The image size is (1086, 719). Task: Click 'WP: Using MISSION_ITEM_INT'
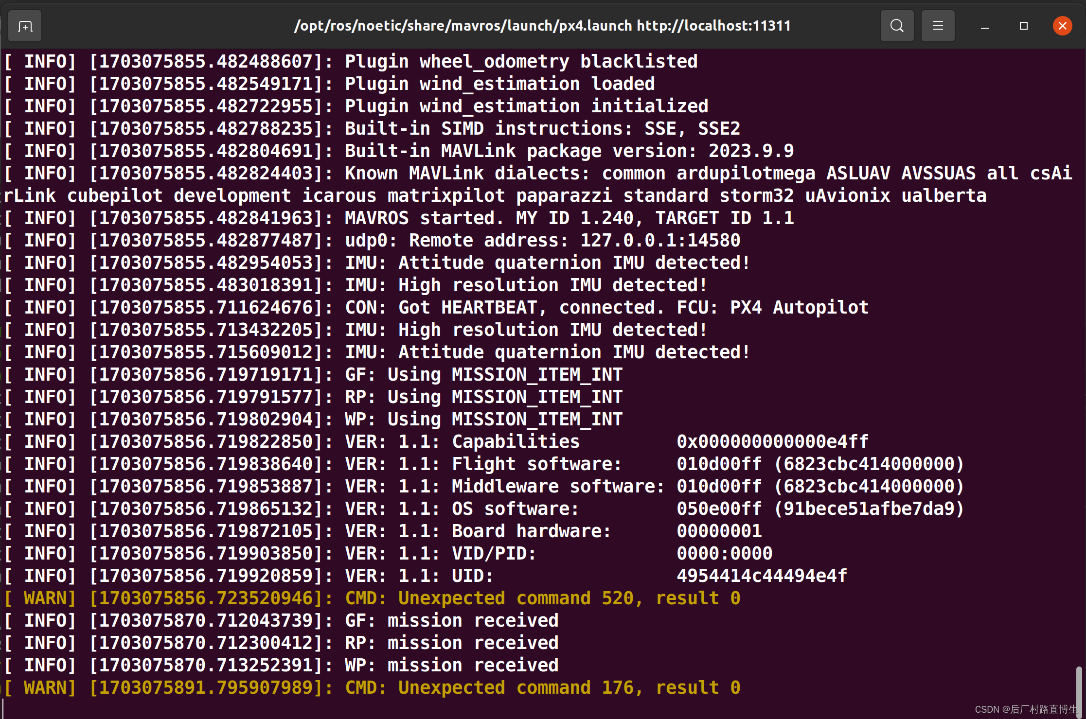tap(483, 420)
